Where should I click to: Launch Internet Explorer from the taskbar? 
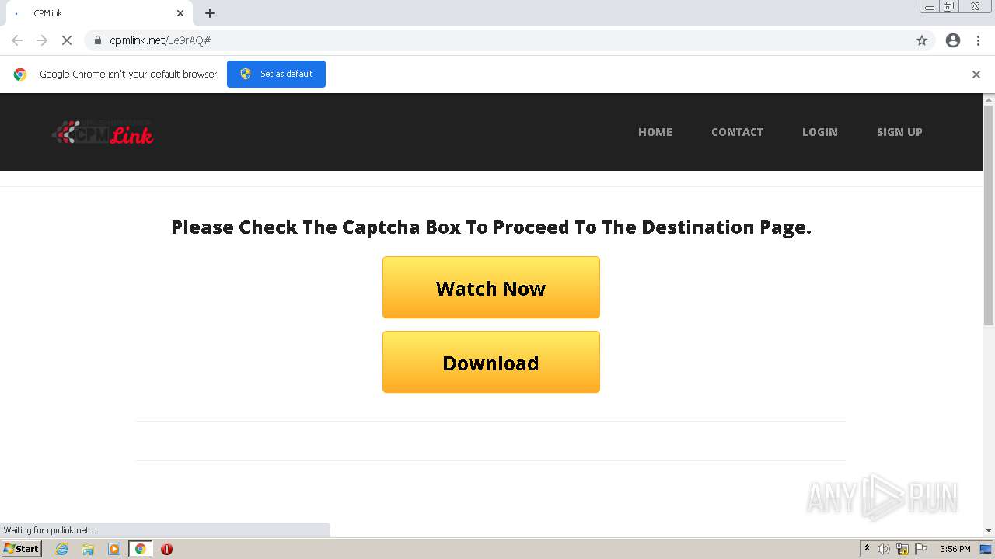62,549
